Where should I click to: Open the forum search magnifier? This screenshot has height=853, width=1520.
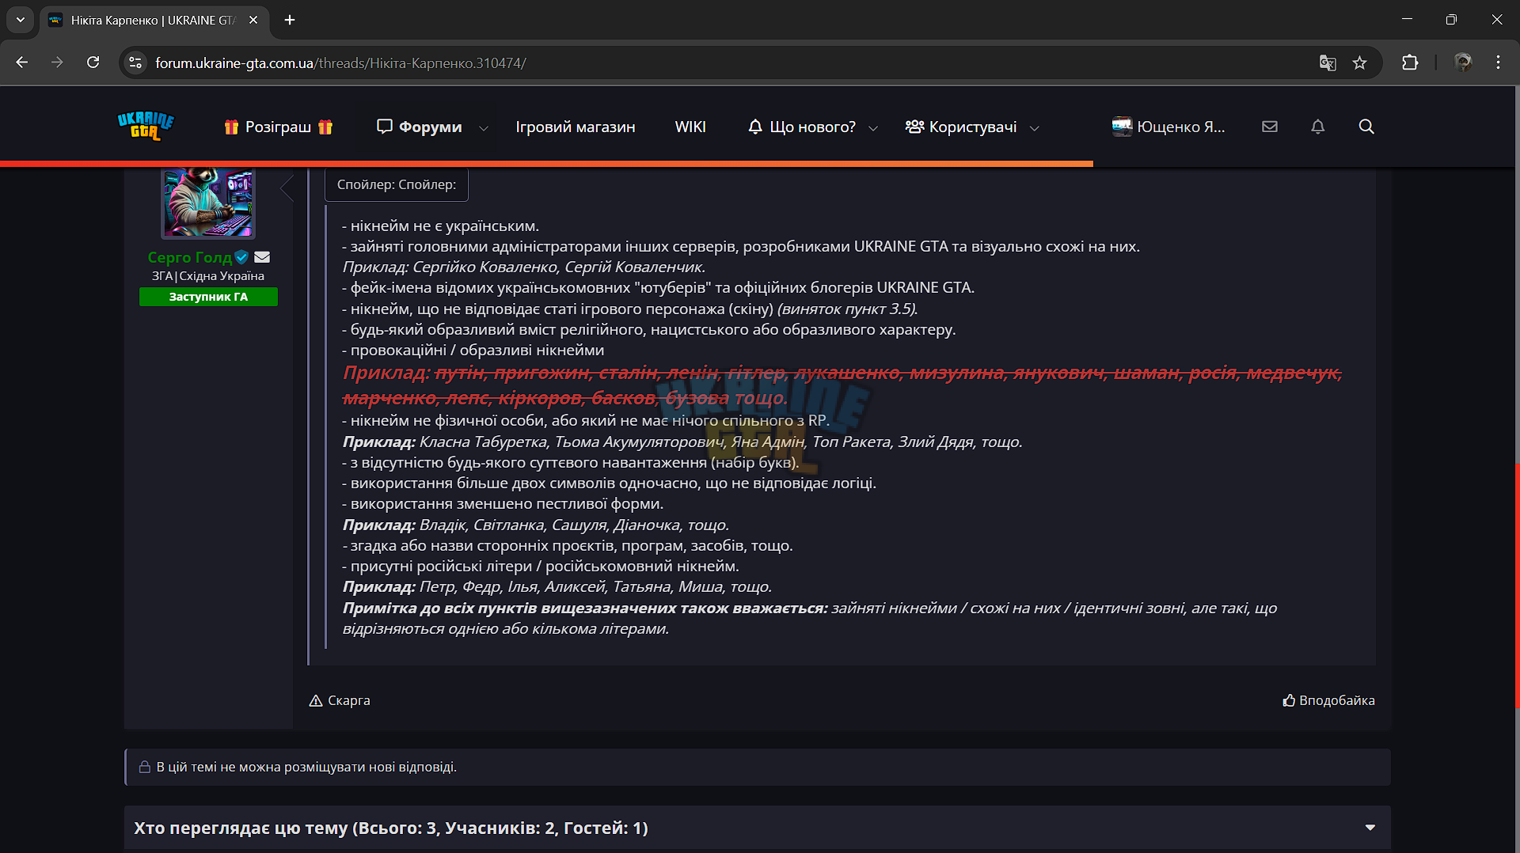(x=1366, y=127)
